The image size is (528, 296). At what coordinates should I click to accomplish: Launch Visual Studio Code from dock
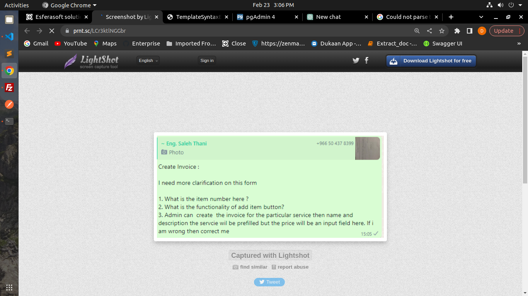9,37
